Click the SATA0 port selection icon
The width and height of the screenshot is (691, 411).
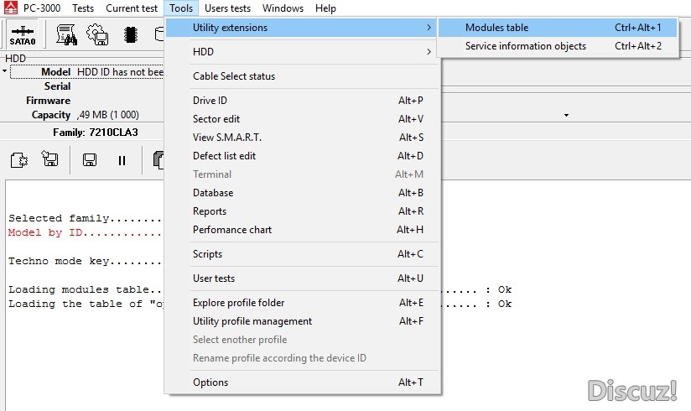23,35
